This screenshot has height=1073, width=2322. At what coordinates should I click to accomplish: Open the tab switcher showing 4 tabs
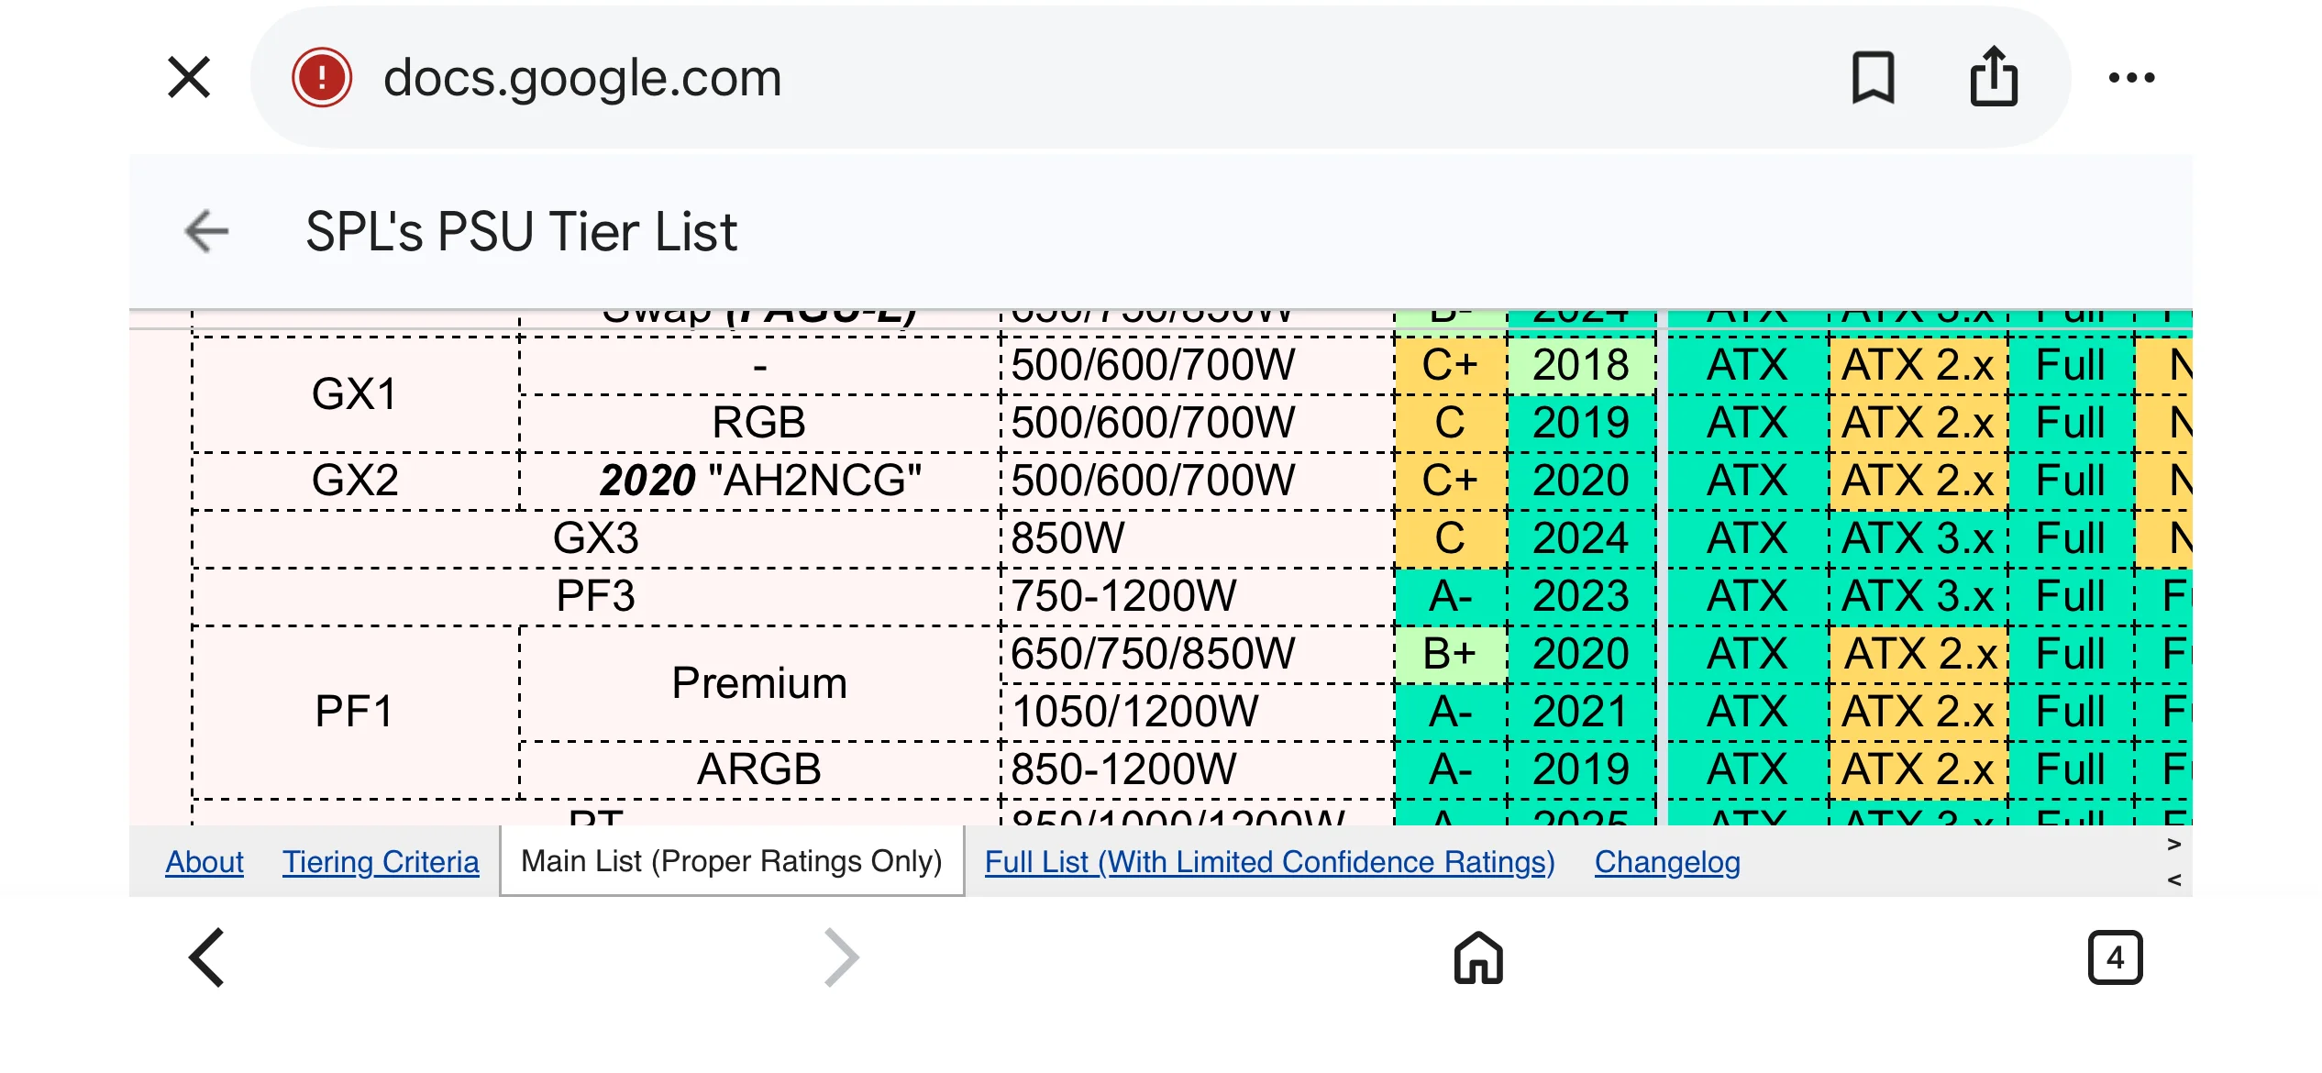(2115, 957)
